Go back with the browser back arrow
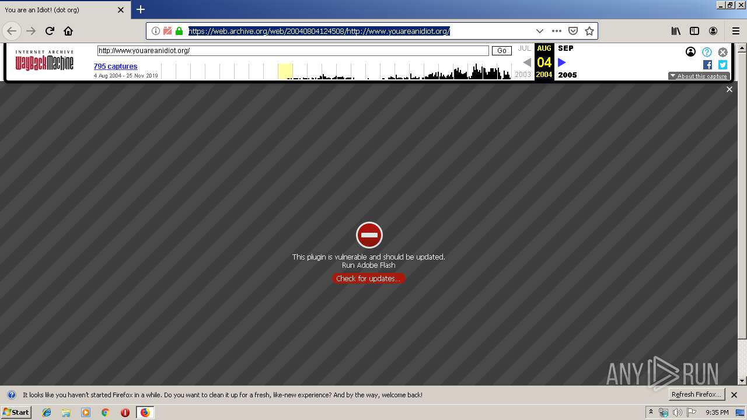Screen dimensions: 747x420 click(12, 31)
